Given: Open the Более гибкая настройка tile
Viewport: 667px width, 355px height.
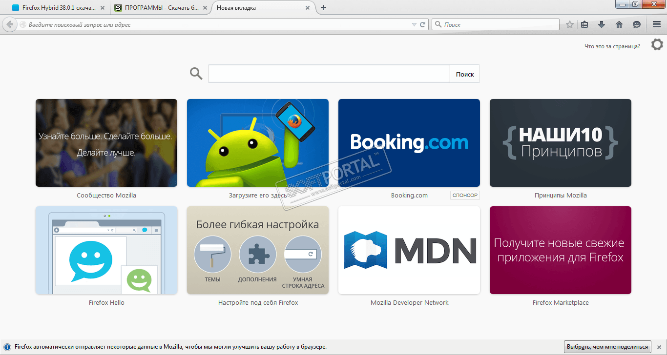Looking at the screenshot, I should [x=258, y=250].
